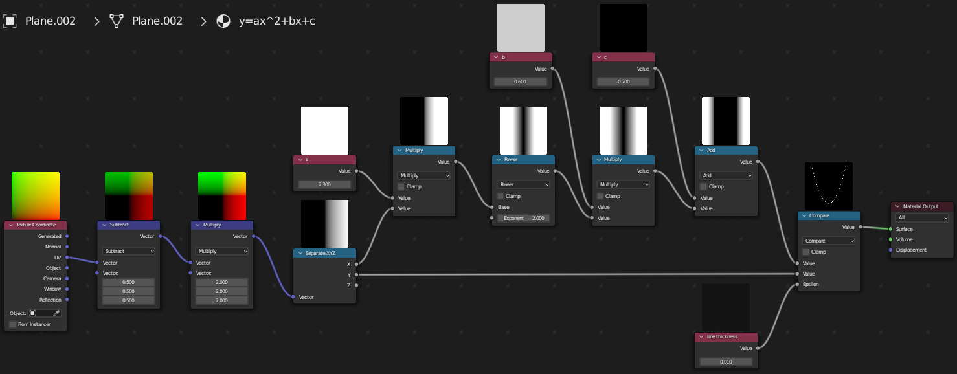Open the Subtract operation dropdown
The height and width of the screenshot is (374, 957).
[129, 251]
